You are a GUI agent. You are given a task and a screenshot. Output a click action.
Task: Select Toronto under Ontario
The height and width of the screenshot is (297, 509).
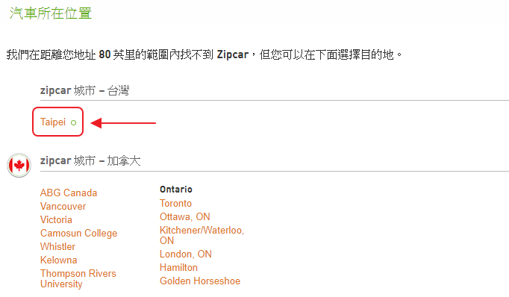(175, 204)
